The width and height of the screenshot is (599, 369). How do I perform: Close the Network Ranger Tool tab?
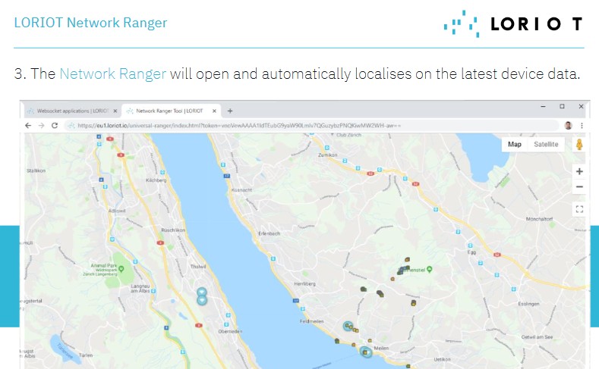[214, 111]
